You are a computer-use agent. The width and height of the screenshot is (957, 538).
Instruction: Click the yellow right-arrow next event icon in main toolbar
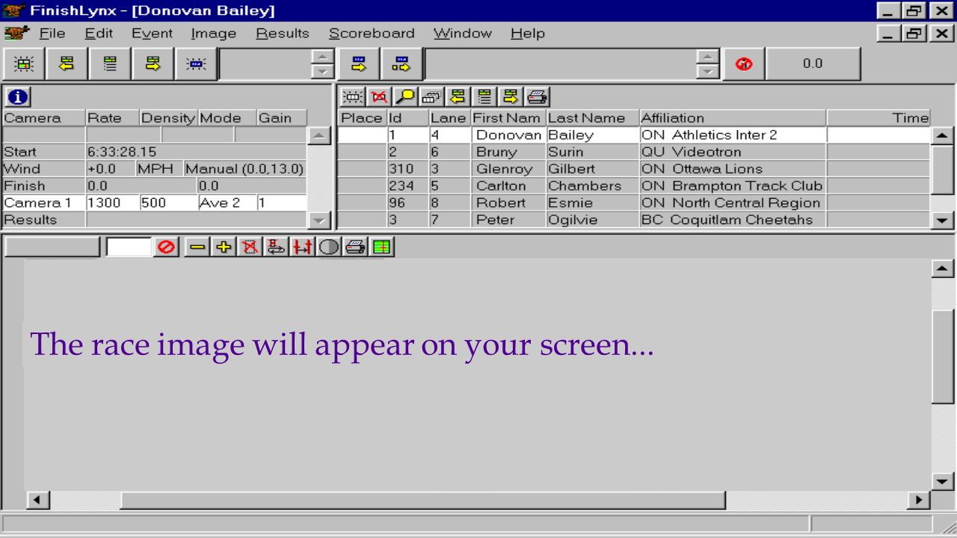(153, 64)
